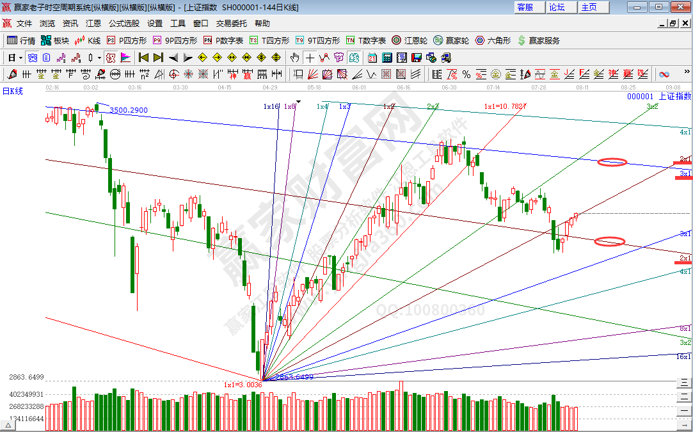Screen dimensions: 693x432
Task: Toggle the red-boxed chart overlay button
Action: 111,58
